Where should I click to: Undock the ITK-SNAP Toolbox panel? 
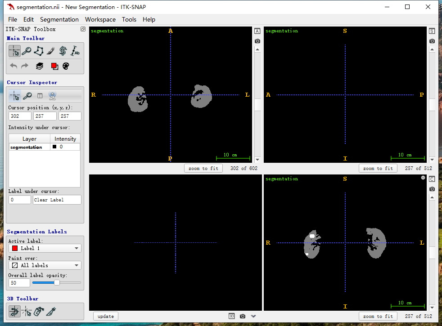(83, 29)
